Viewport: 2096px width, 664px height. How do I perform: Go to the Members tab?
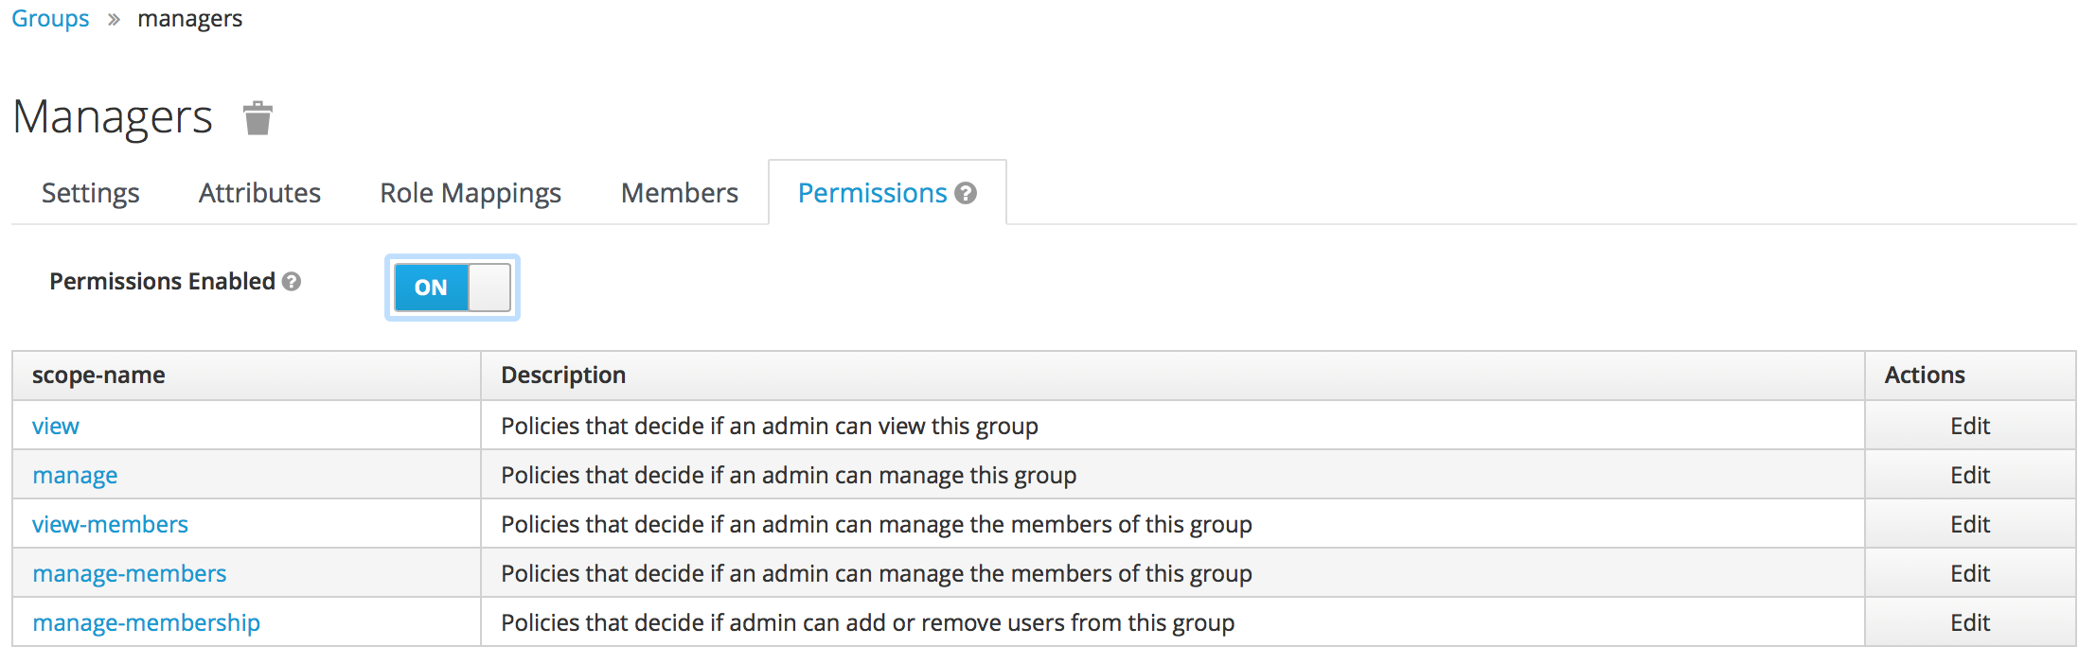click(679, 193)
